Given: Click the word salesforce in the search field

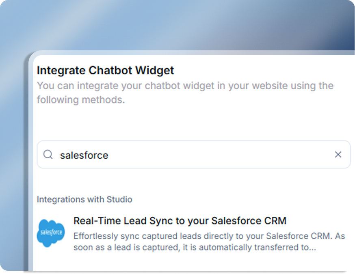Looking at the screenshot, I should coord(84,155).
